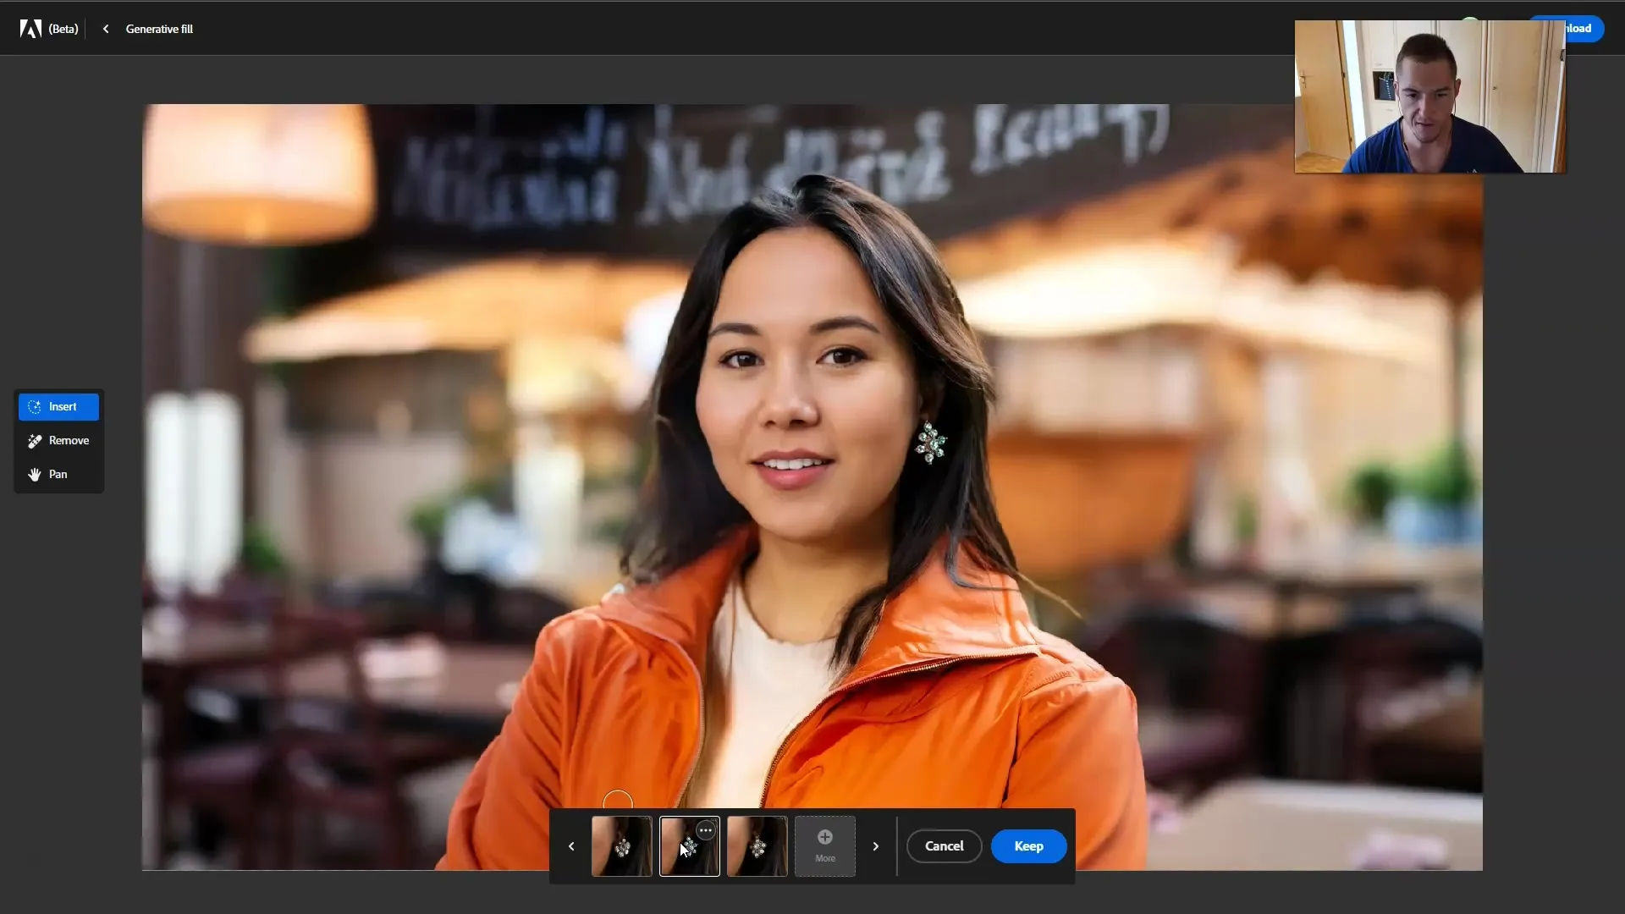Cancel the generative fill result

pos(945,846)
